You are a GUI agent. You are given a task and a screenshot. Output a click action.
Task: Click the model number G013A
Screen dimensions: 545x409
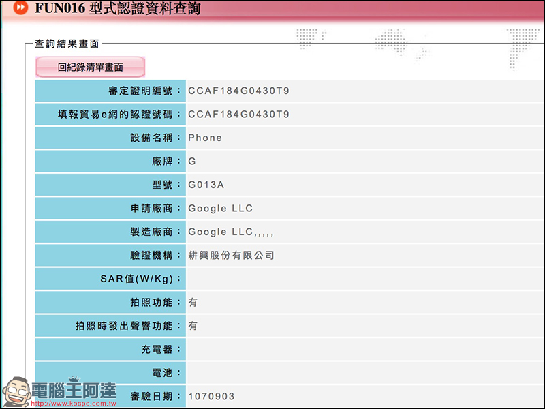tap(206, 185)
